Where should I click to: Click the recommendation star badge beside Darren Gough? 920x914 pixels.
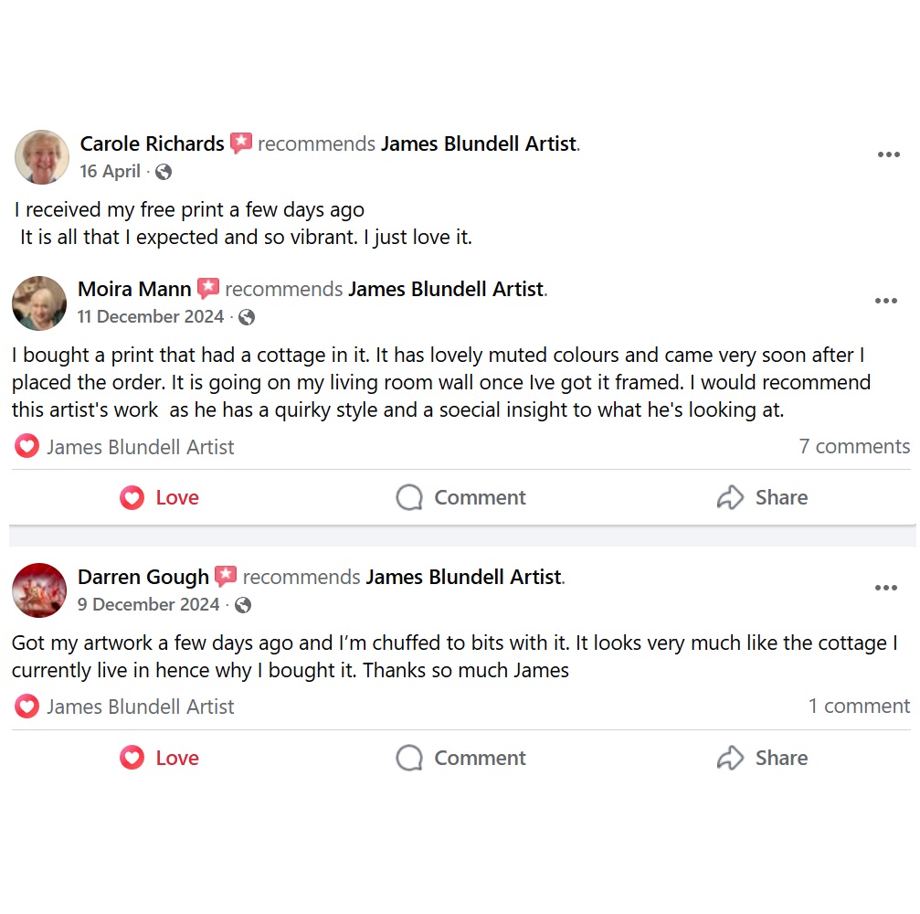226,577
